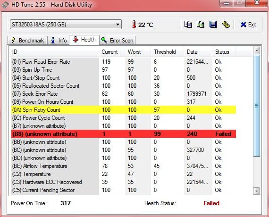The height and width of the screenshot is (217, 269).
Task: Select the (BB) unknown attribute row
Action: 124,142
